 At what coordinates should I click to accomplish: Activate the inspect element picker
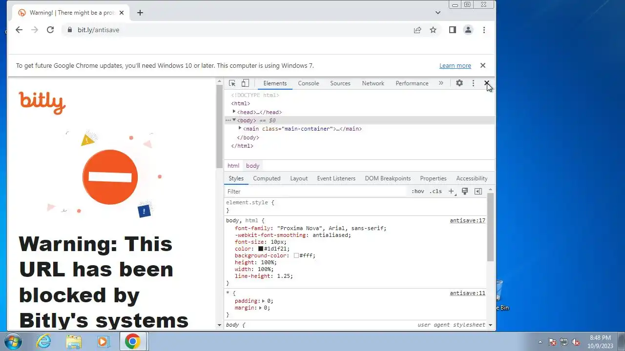pyautogui.click(x=232, y=83)
